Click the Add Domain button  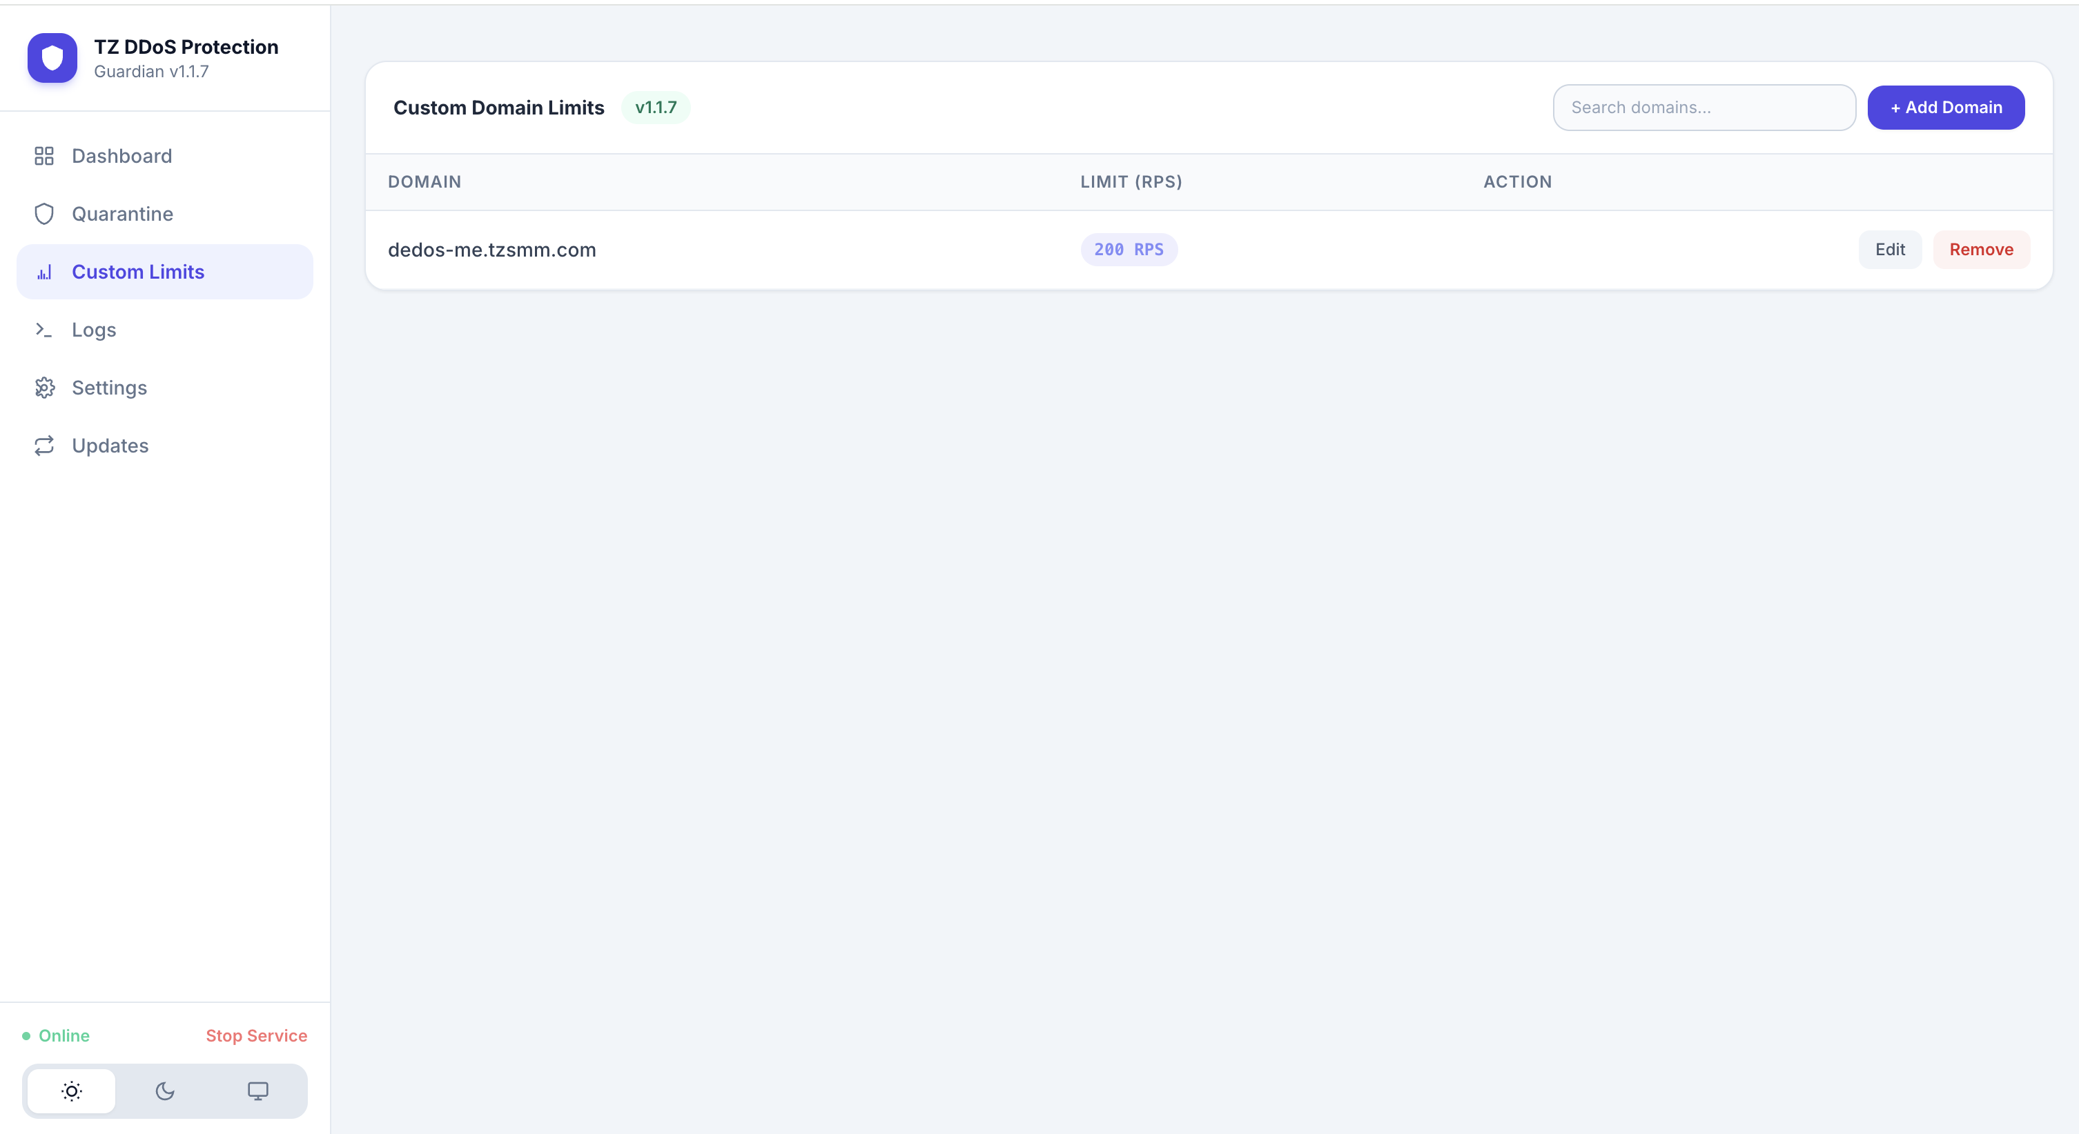(1945, 108)
